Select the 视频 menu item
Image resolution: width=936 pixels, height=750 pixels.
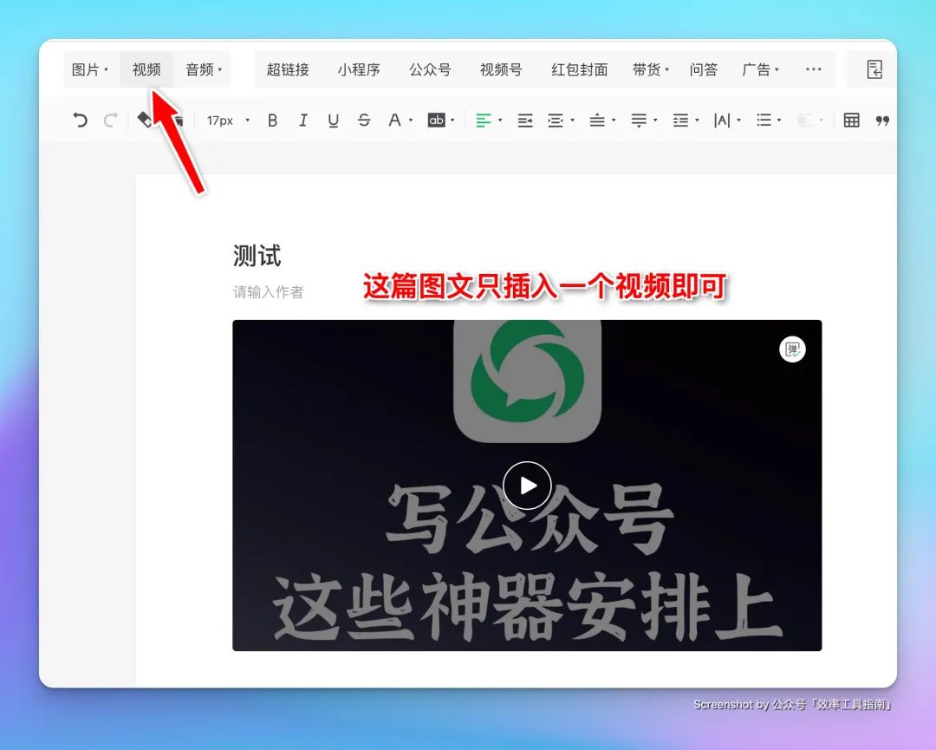tap(146, 69)
